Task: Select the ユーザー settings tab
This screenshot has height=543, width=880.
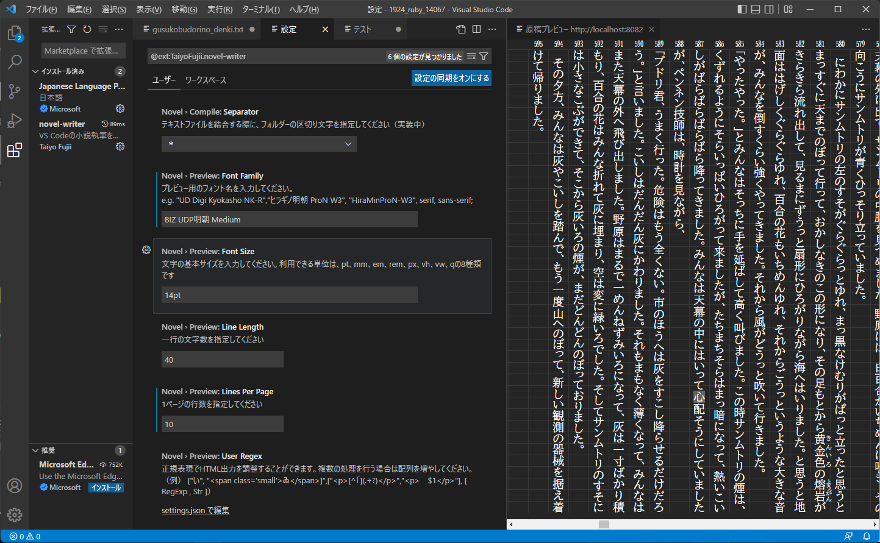Action: 163,80
